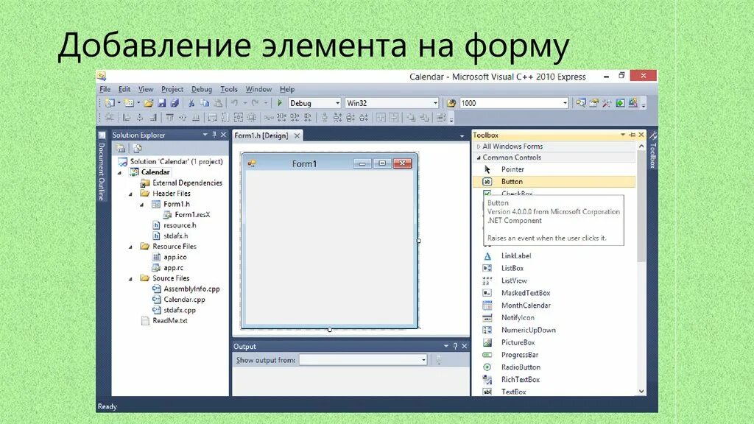Click the Add New Item toolbar icon
This screenshot has width=754, height=424.
[129, 103]
